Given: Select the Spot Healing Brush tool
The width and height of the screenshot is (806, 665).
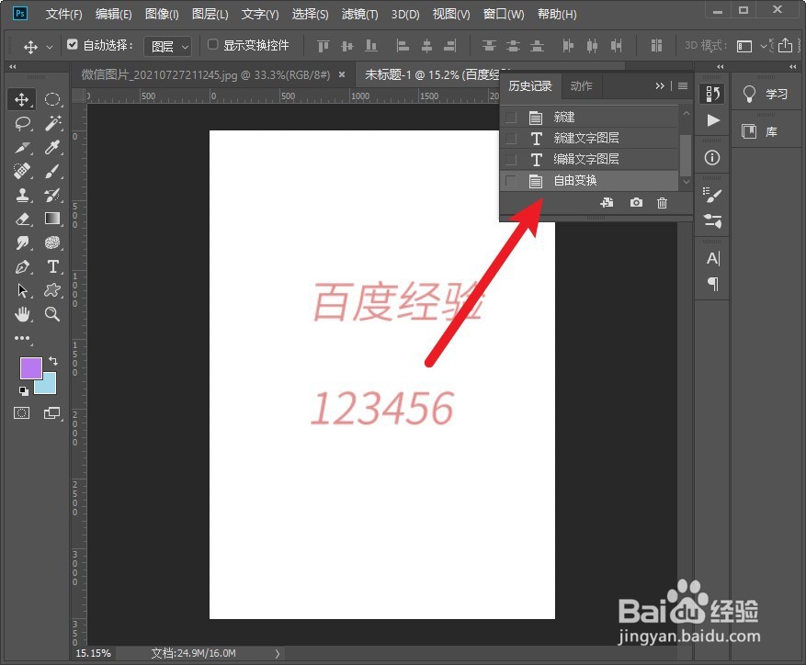Looking at the screenshot, I should 23,171.
